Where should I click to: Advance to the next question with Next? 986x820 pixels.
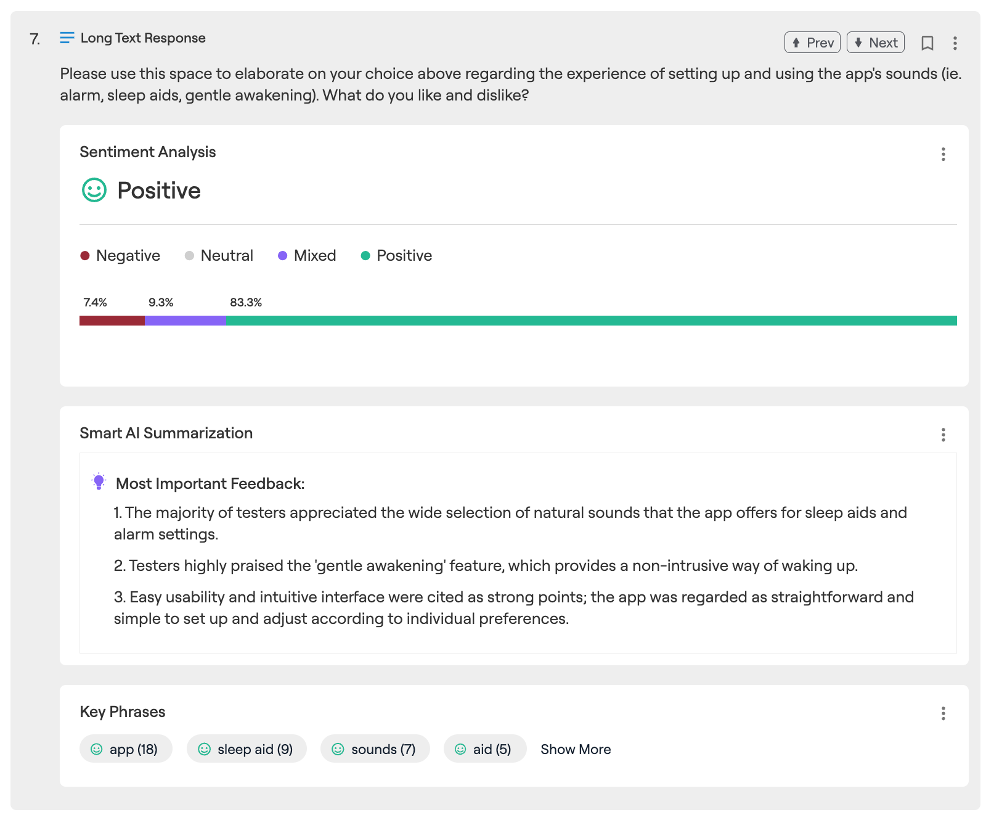point(875,43)
